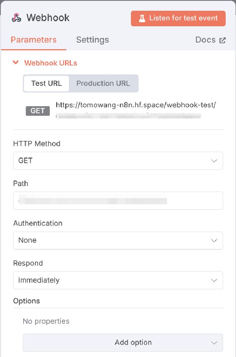This screenshot has height=357, width=236.
Task: Switch to the Production URL view
Action: click(103, 83)
